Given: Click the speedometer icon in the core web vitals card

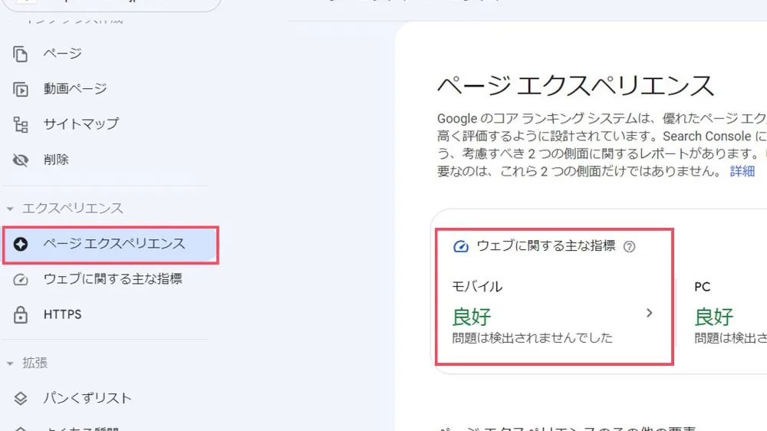Looking at the screenshot, I should click(x=460, y=246).
